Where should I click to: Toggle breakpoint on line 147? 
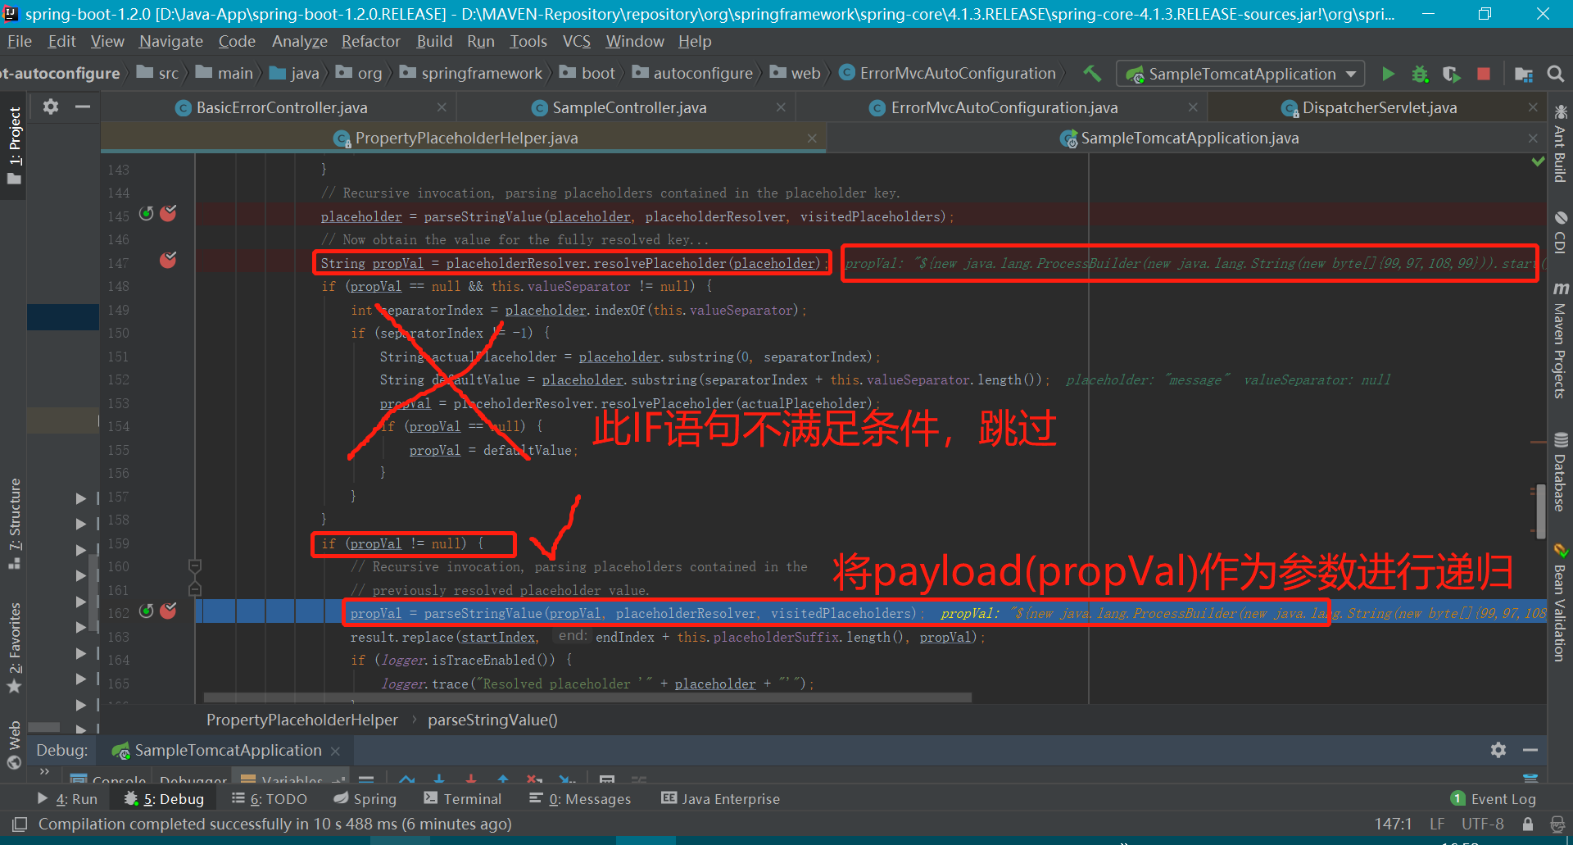(168, 261)
